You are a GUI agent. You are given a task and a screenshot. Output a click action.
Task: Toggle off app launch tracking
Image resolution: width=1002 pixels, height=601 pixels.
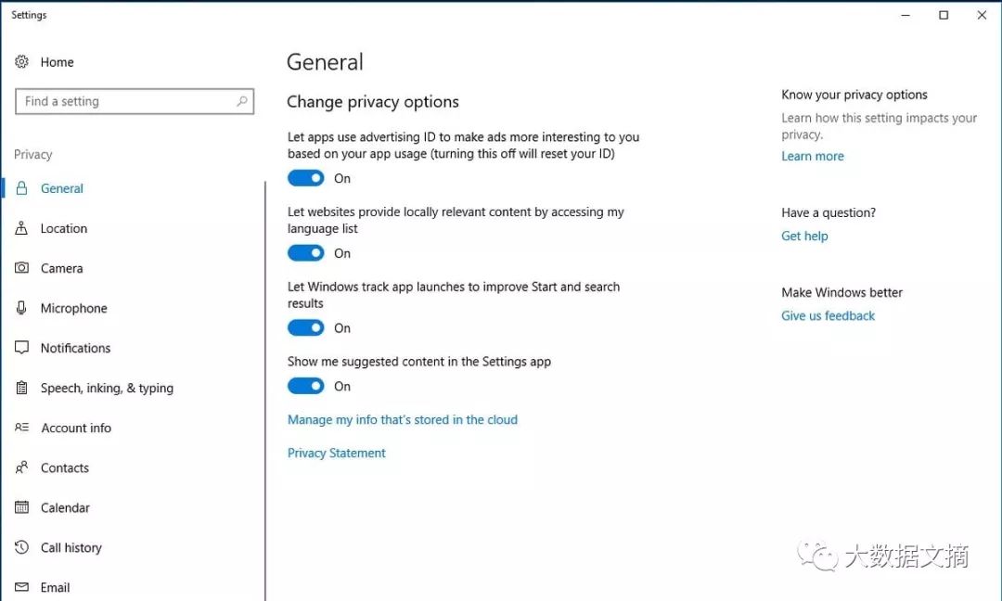305,327
